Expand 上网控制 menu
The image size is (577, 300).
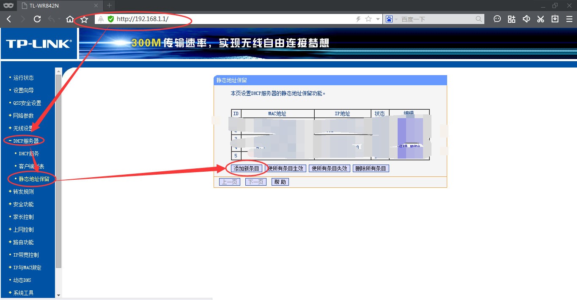(23, 230)
